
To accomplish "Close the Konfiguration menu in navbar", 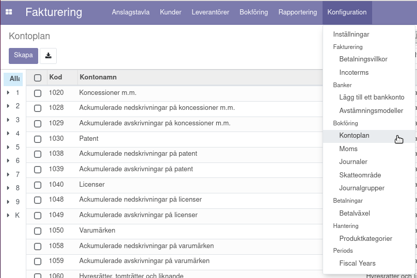I will (347, 12).
